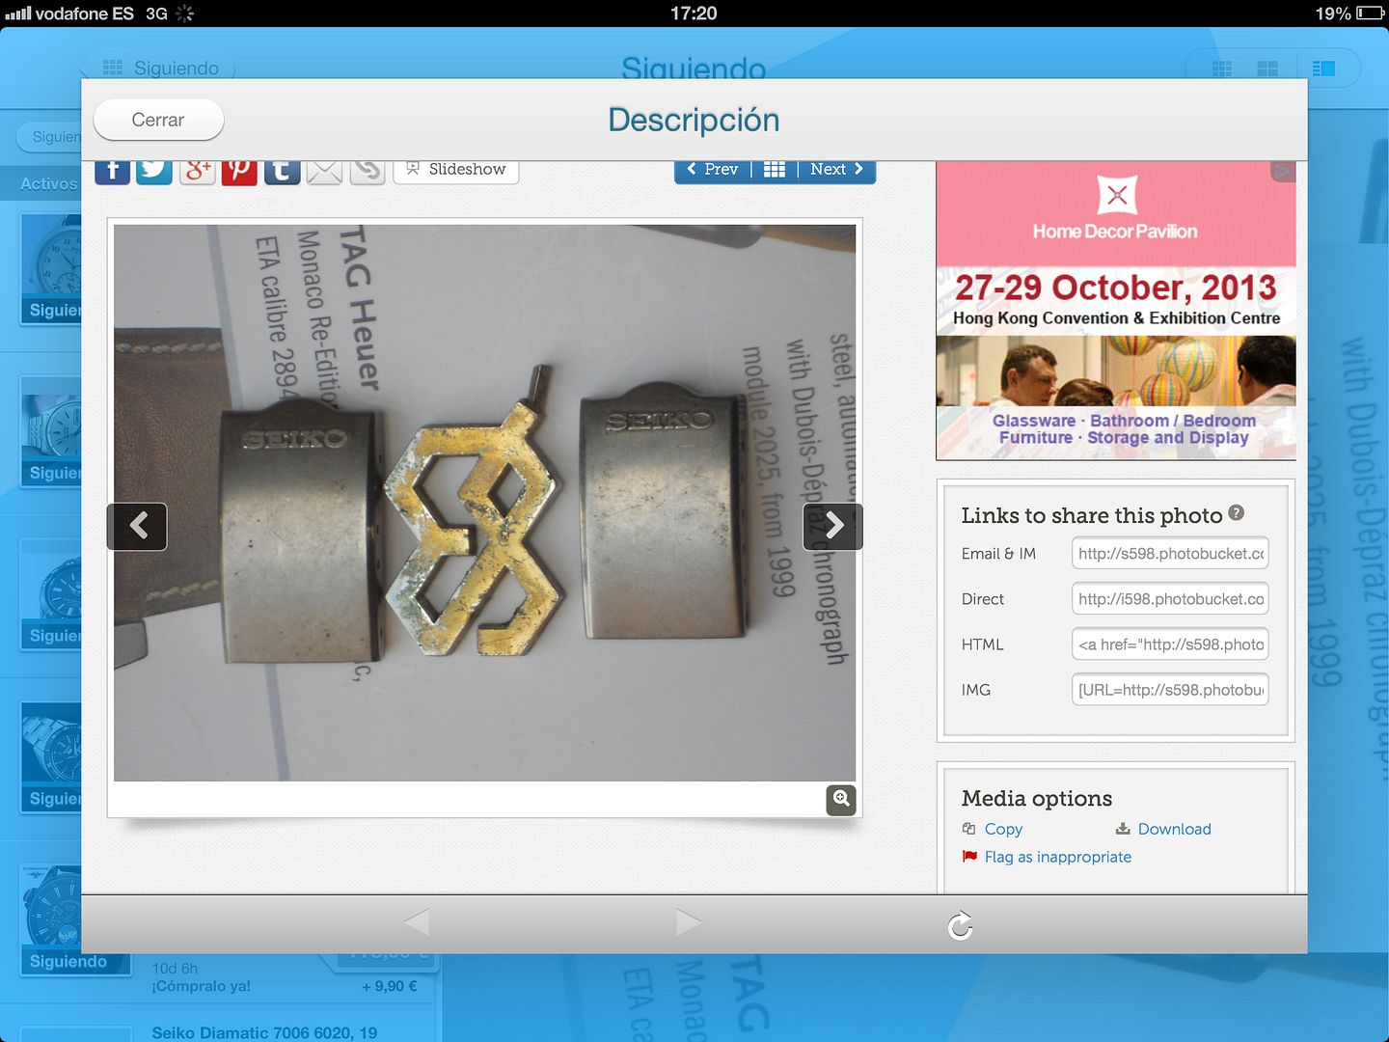This screenshot has height=1042, width=1389.
Task: Click the chain link share icon
Action: [x=367, y=171]
